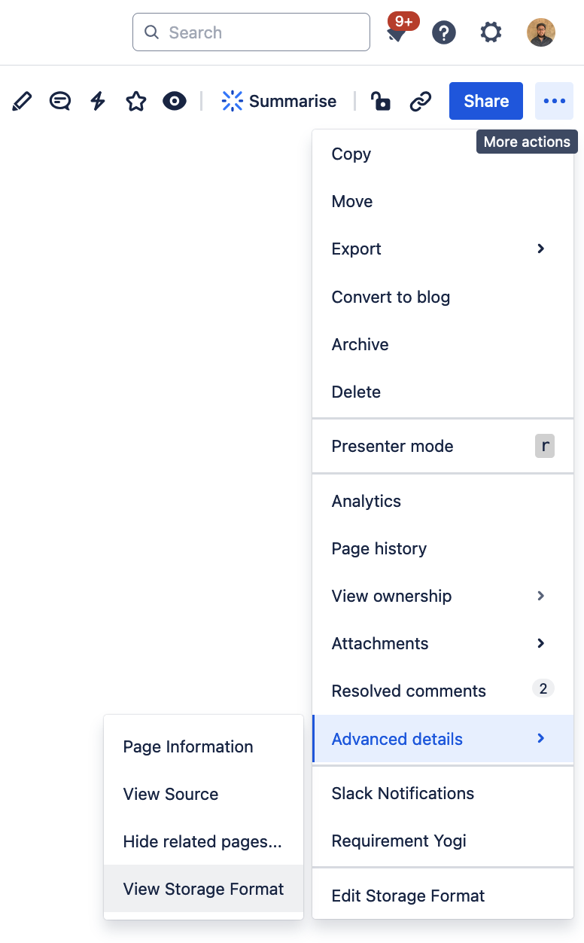Select View Storage Format in the submenu
The height and width of the screenshot is (943, 584).
(203, 889)
